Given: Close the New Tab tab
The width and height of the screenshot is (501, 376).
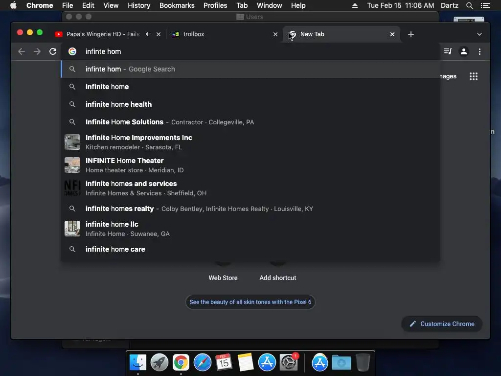Looking at the screenshot, I should 392,34.
